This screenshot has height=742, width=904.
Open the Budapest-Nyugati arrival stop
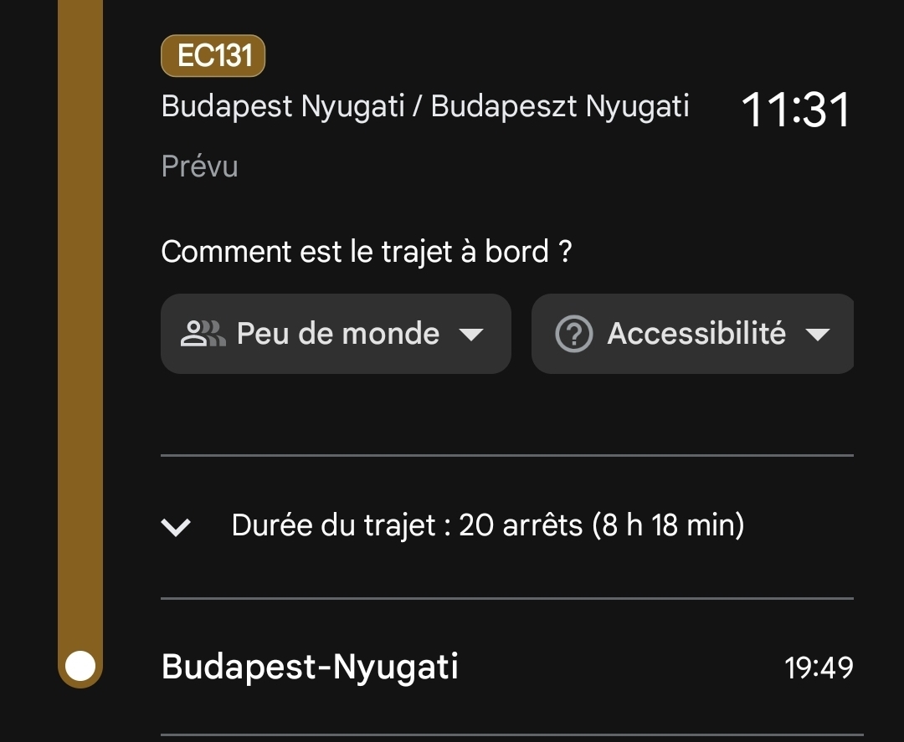click(x=310, y=668)
